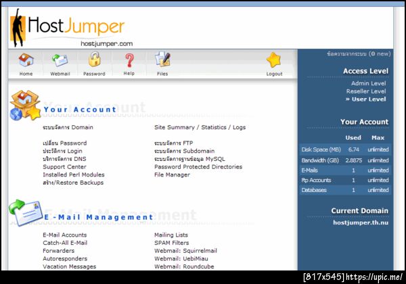406x284 pixels.
Task: Open Site Summary / Statistics / Logs
Action: click(200, 127)
